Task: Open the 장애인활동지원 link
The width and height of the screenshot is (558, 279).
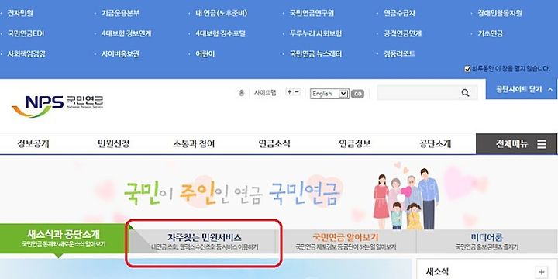Action: (x=500, y=14)
